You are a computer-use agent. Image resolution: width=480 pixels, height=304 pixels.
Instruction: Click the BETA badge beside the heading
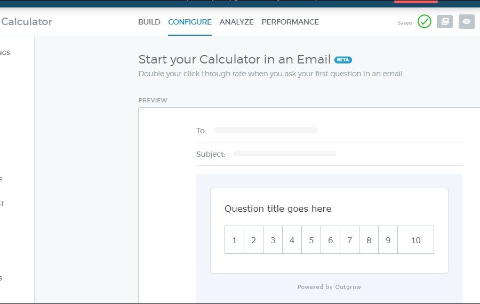pyautogui.click(x=343, y=60)
